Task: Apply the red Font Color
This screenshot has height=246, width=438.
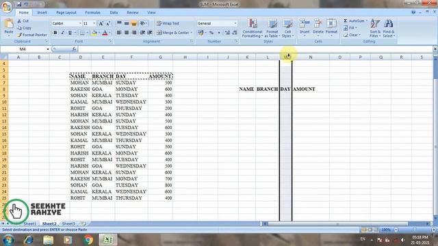Action: point(105,33)
